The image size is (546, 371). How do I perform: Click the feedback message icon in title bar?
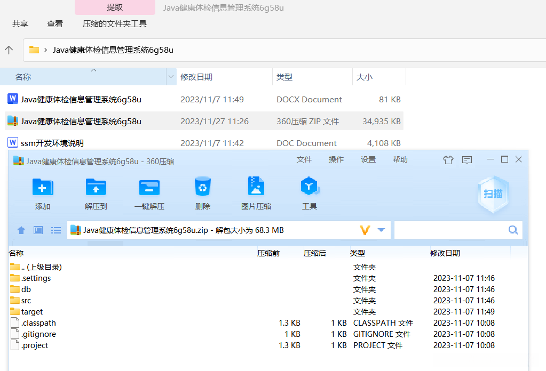point(466,159)
